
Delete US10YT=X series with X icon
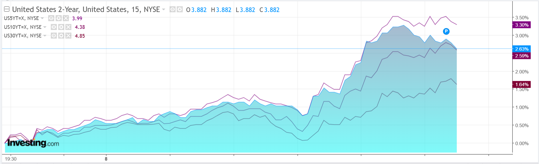tap(68, 27)
